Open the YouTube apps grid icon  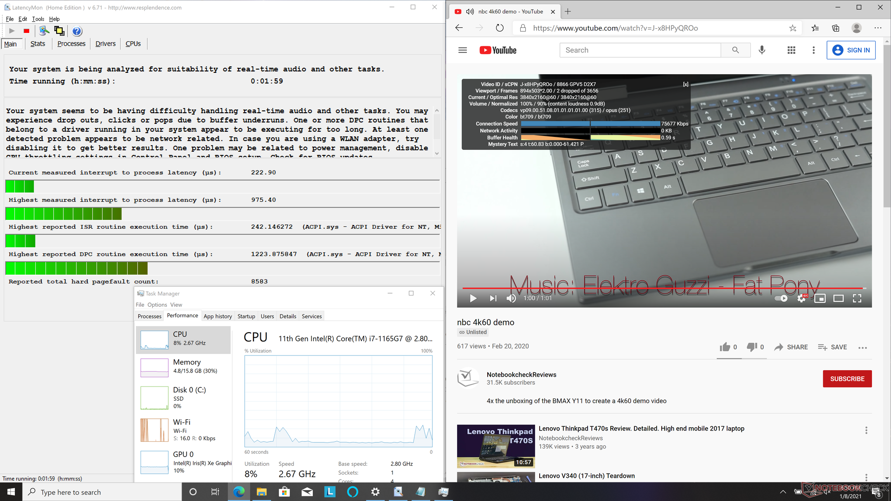click(792, 50)
